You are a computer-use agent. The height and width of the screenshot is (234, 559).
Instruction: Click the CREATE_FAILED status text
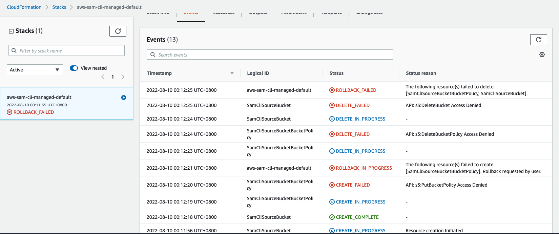click(x=353, y=185)
